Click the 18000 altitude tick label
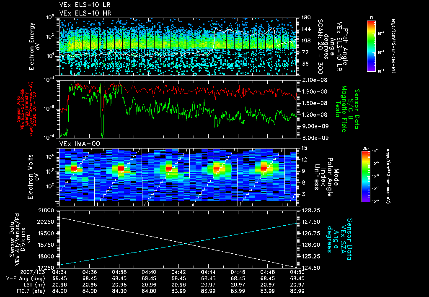The height and width of the screenshot is (297, 429). 46,256
